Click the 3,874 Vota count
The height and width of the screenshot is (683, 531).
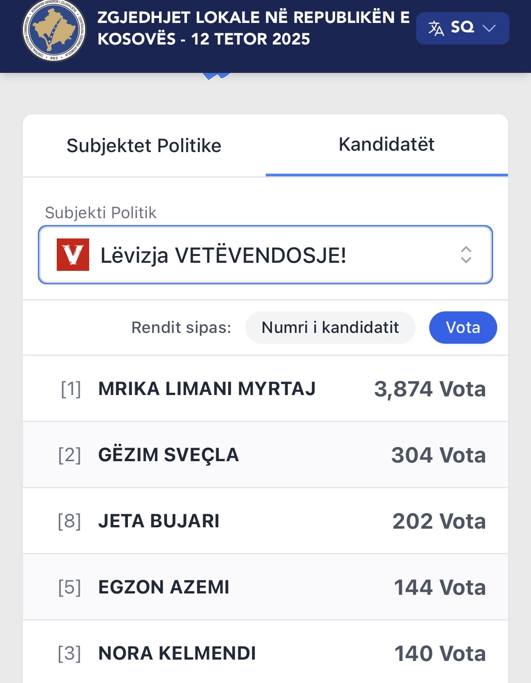pos(430,389)
